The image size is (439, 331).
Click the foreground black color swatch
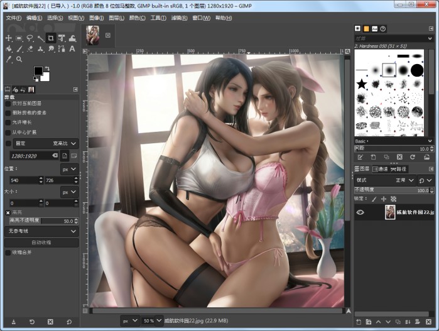coord(38,71)
